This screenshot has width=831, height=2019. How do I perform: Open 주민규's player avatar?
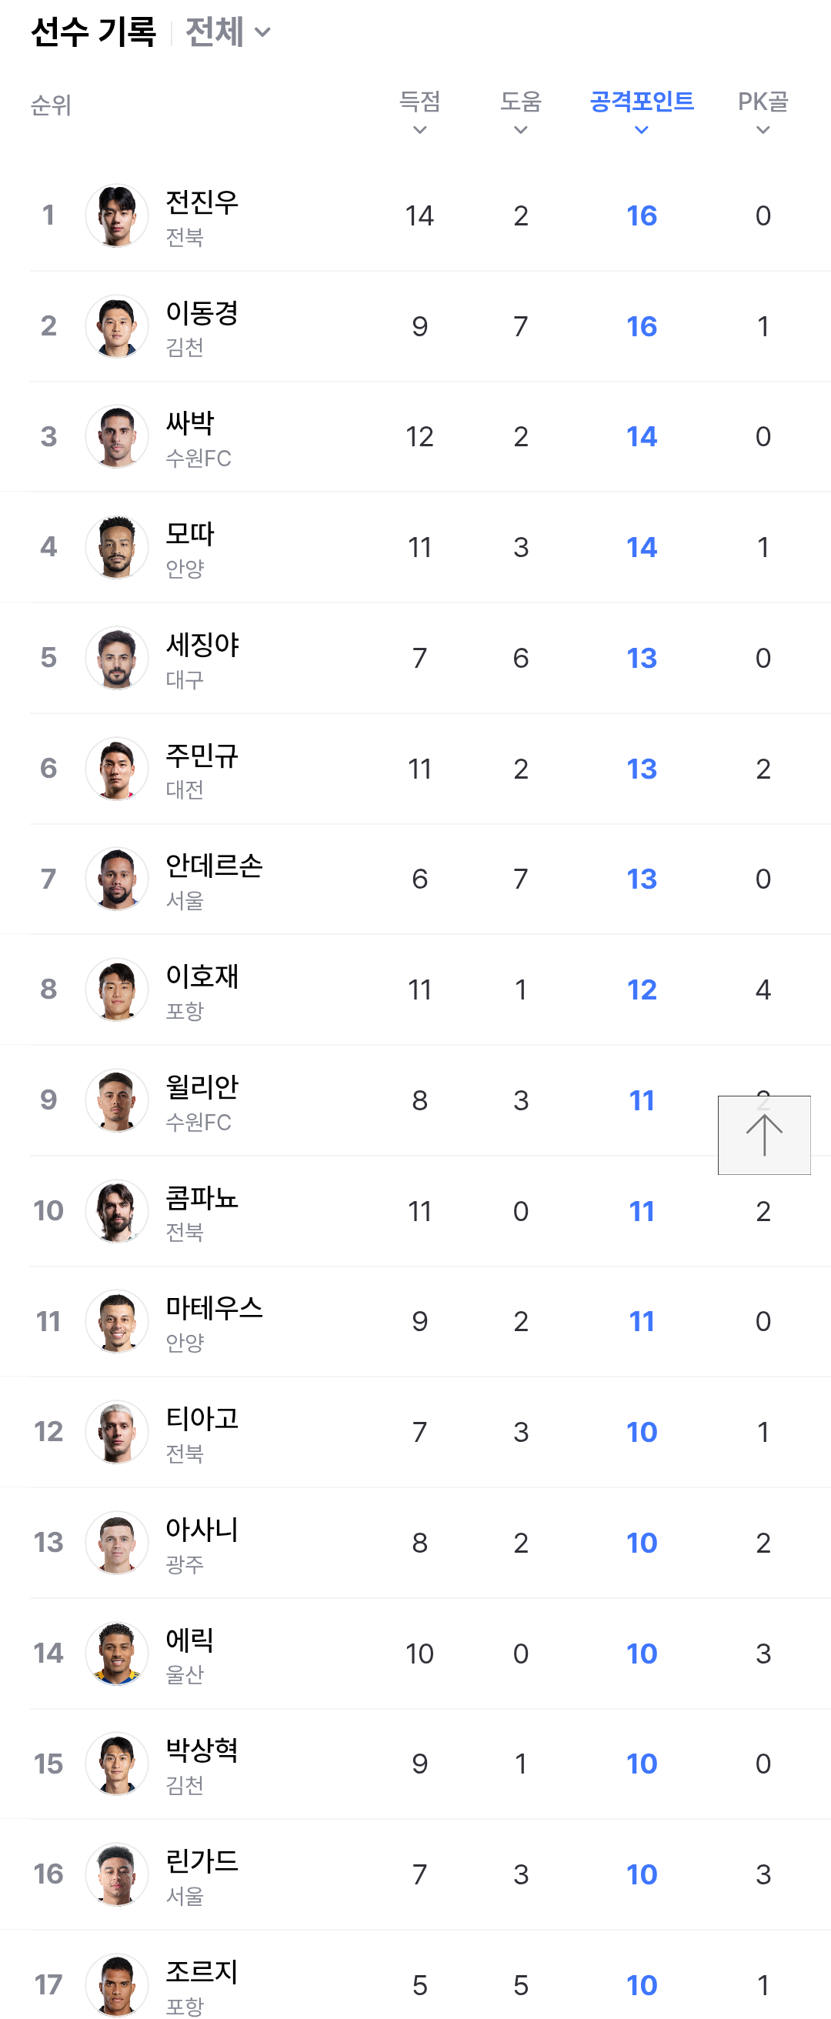(x=117, y=769)
